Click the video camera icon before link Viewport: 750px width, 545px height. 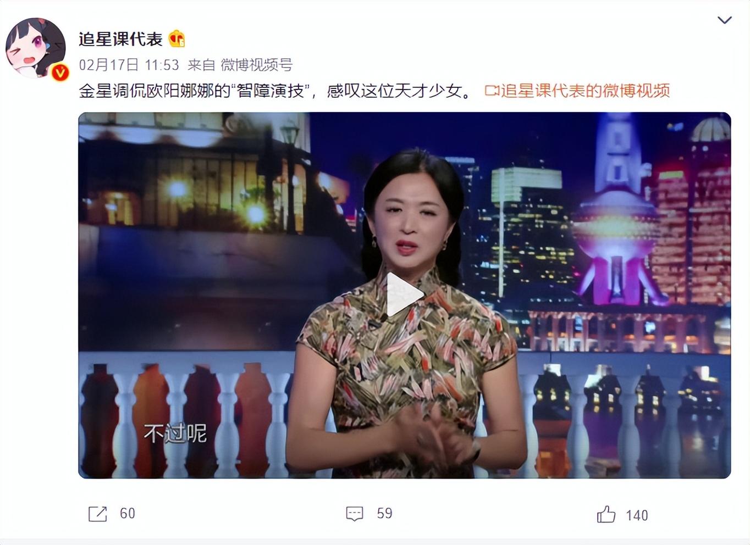point(492,91)
